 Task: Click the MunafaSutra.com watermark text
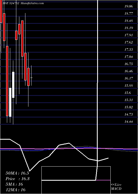pos(32,3)
